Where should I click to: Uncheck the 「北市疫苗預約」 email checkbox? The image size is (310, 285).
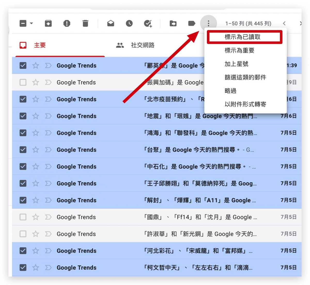pyautogui.click(x=23, y=99)
